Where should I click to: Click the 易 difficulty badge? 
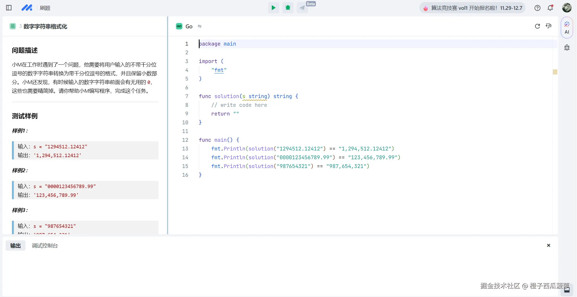[x=12, y=26]
